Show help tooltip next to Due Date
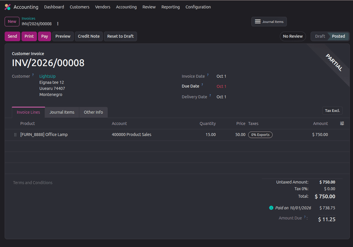 pos(202,85)
